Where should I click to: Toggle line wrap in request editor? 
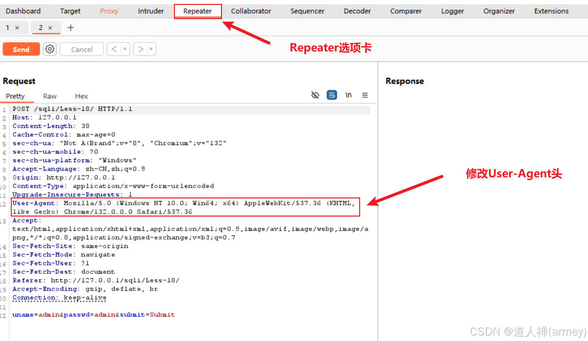click(x=332, y=95)
